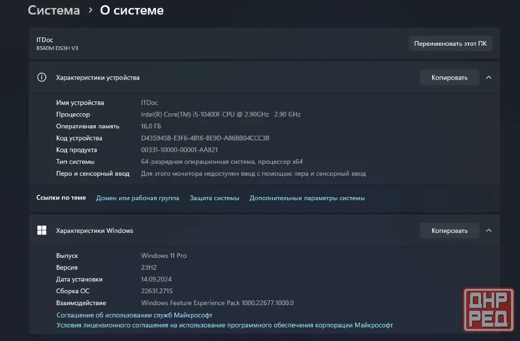Screen dimensions: 520x341
Task: Select the processor value Intel(R) Core(TM) i5-10400F
Action: click(220, 114)
